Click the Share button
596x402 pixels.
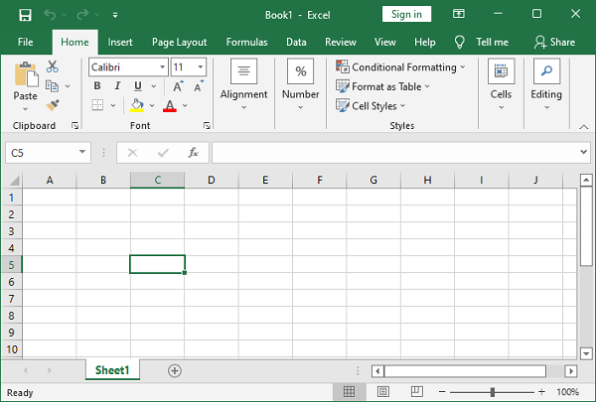click(x=554, y=43)
